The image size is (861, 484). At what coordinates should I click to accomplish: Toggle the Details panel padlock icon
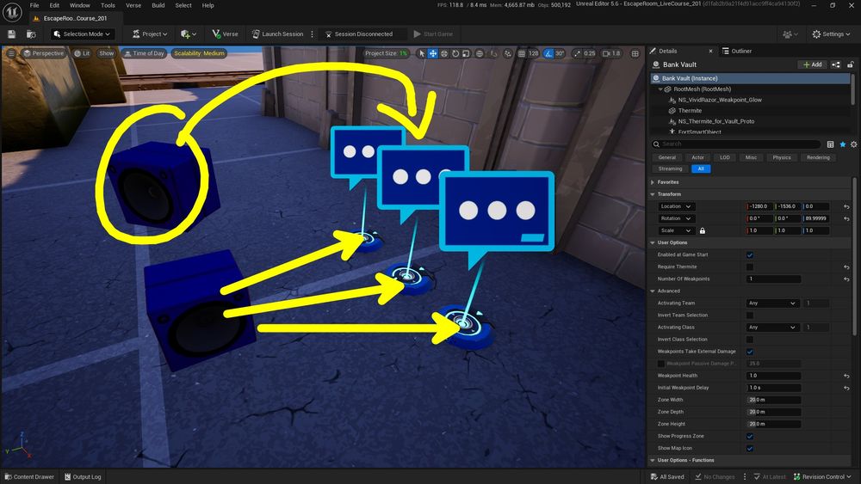[851, 64]
